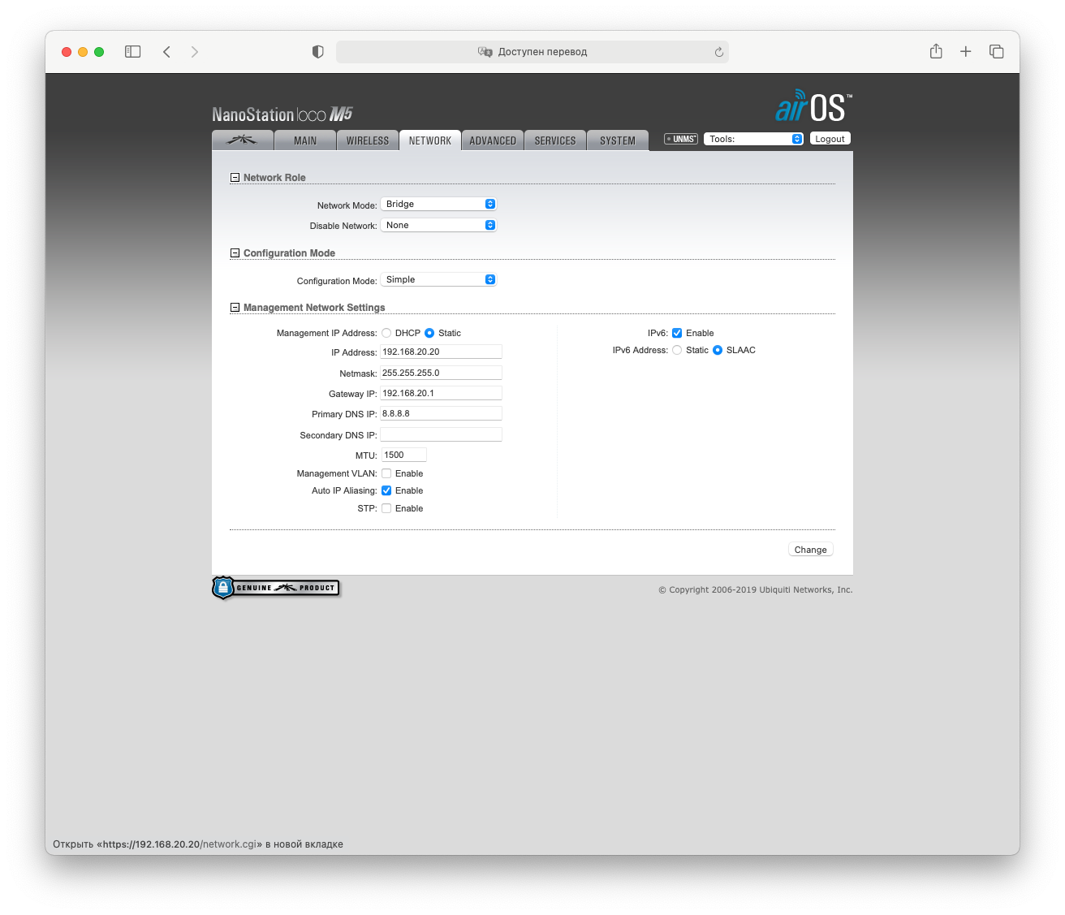Open the Share menu icon
This screenshot has height=915, width=1065.
pyautogui.click(x=936, y=52)
